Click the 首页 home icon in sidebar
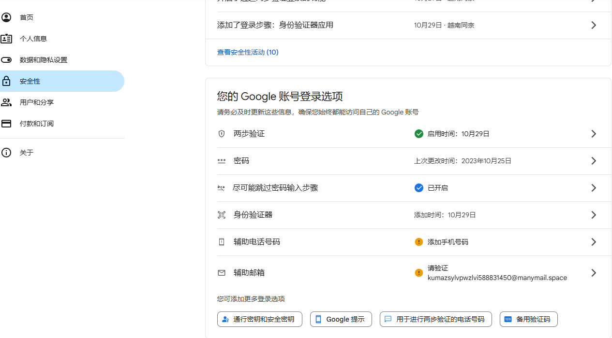Viewport: 612px width, 338px height. [x=6, y=17]
